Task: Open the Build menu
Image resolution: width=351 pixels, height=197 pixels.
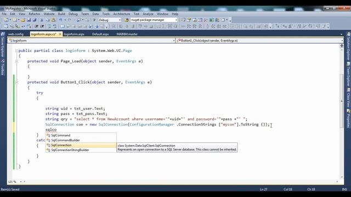Action: coord(61,14)
